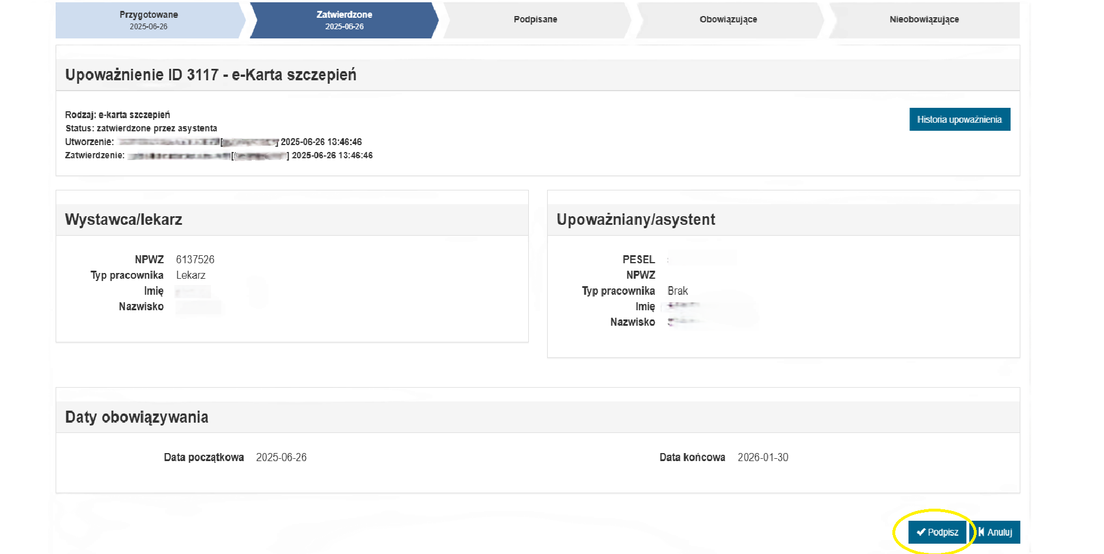This screenshot has width=1104, height=554.
Task: Click the arrow icon on Anuluj button
Action: [x=981, y=532]
